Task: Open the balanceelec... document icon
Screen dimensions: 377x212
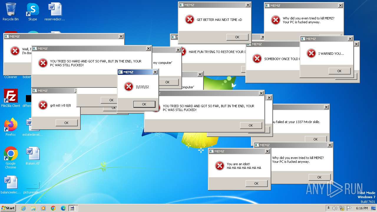Action: [x=11, y=185]
